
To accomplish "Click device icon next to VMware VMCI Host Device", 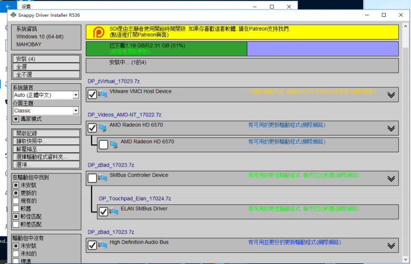I will pyautogui.click(x=103, y=94).
